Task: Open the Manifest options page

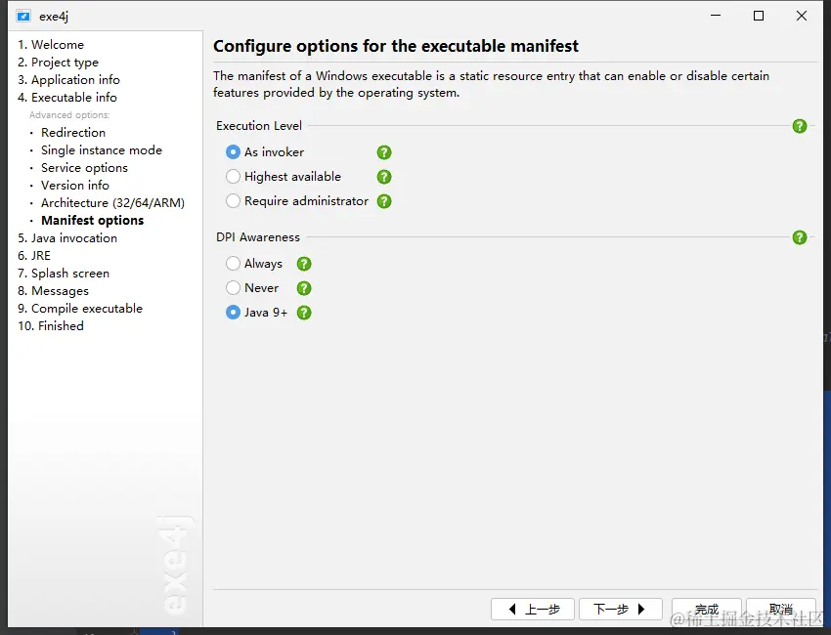Action: pos(92,221)
